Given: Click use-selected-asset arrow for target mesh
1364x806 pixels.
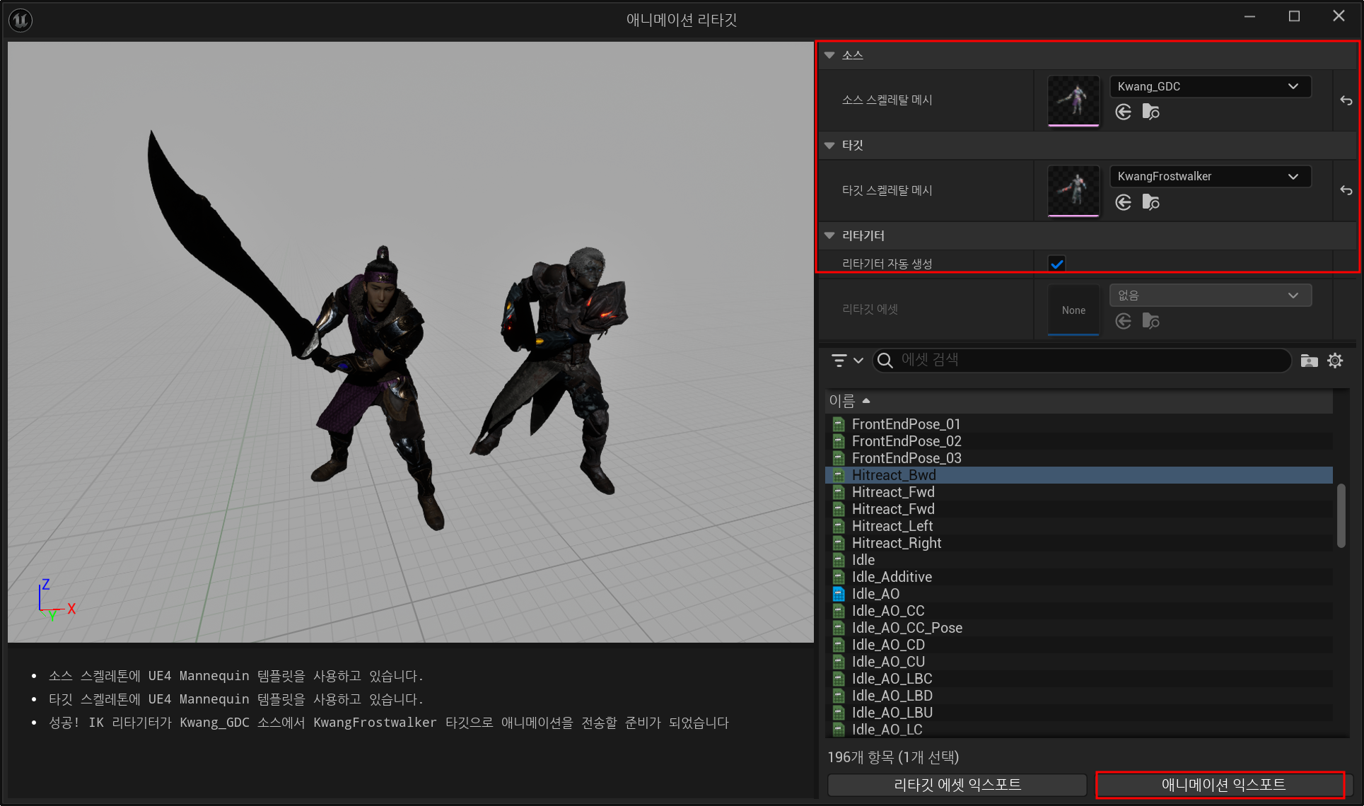Looking at the screenshot, I should (x=1123, y=203).
